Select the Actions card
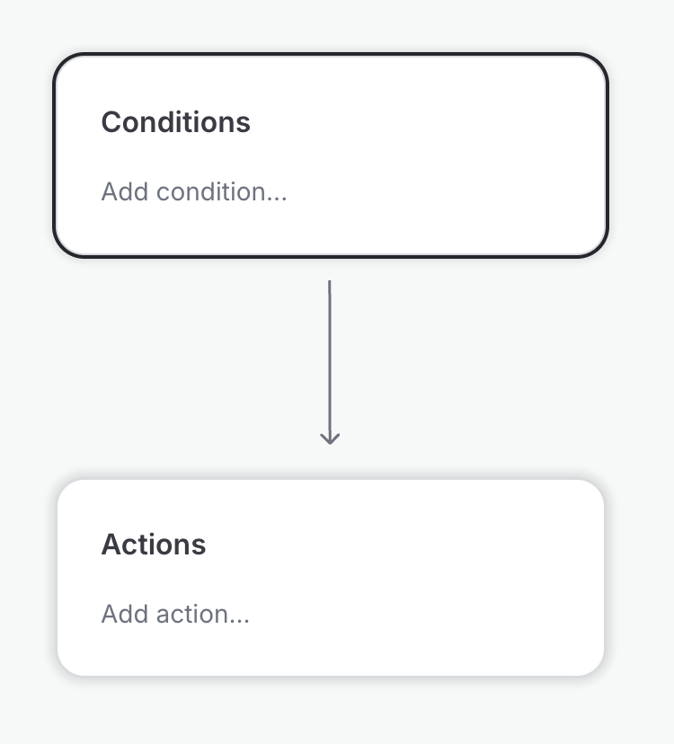Screen dimensions: 674x744 pyautogui.click(x=331, y=578)
